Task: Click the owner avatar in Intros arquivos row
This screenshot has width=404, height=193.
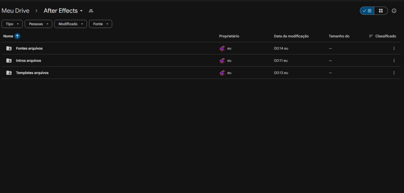Action: (222, 61)
